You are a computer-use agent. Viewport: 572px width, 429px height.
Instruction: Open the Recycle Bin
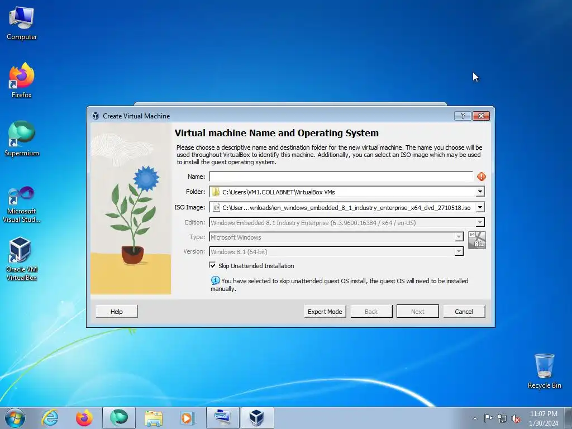coord(544,371)
